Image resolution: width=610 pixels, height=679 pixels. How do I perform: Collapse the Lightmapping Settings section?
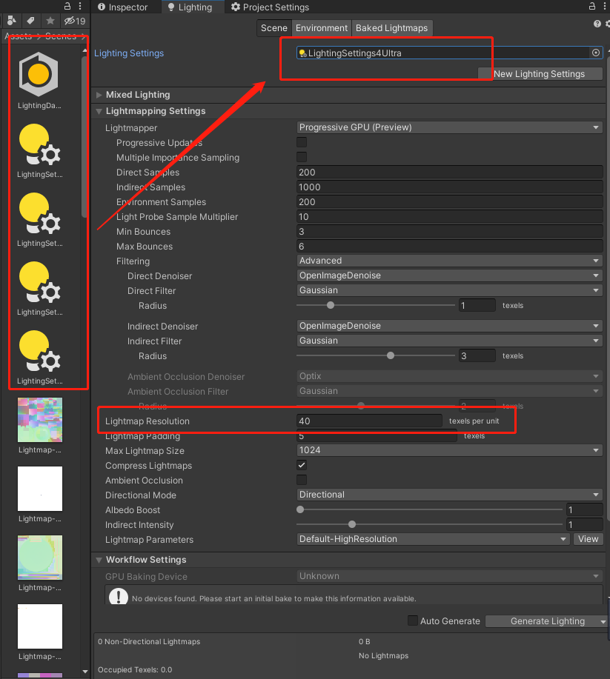99,112
